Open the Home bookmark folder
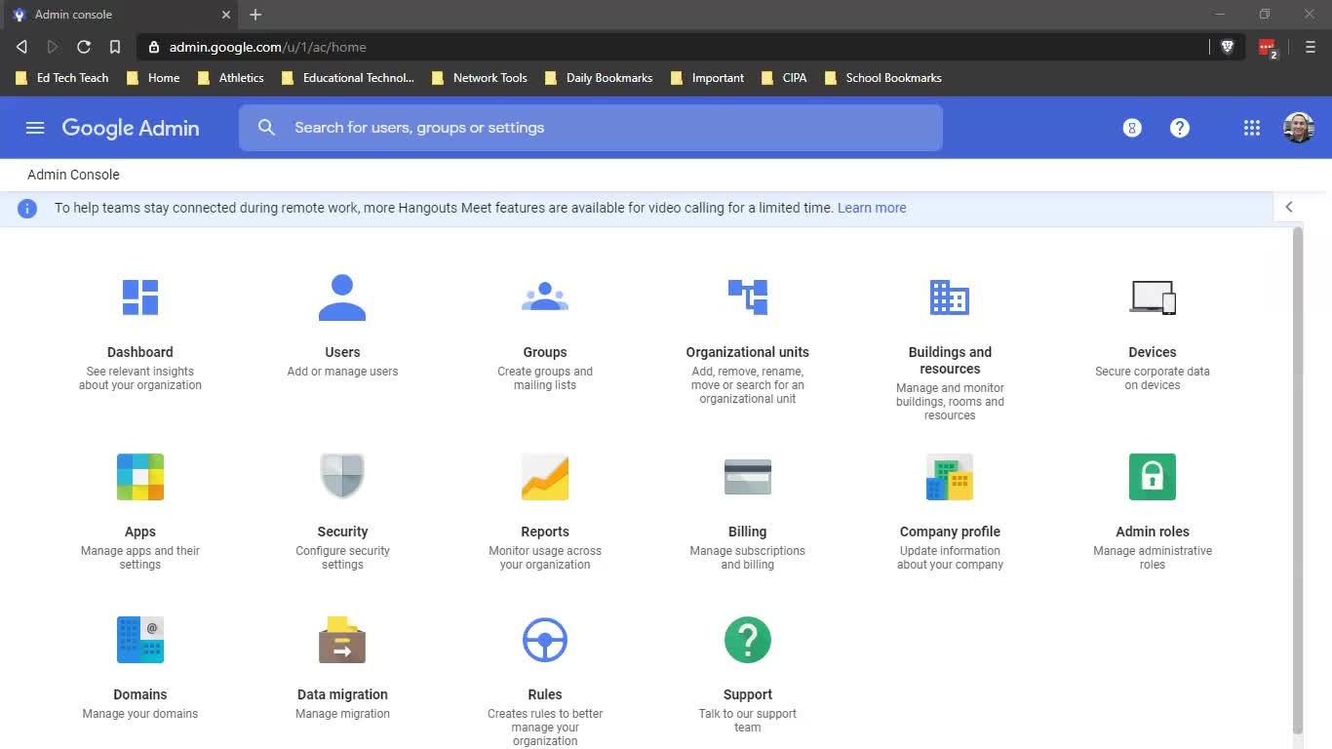This screenshot has height=749, width=1332. pyautogui.click(x=153, y=78)
